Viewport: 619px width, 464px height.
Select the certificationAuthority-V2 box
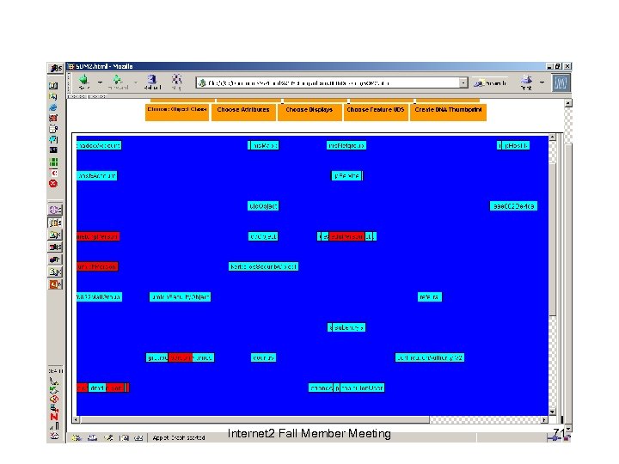pyautogui.click(x=430, y=357)
